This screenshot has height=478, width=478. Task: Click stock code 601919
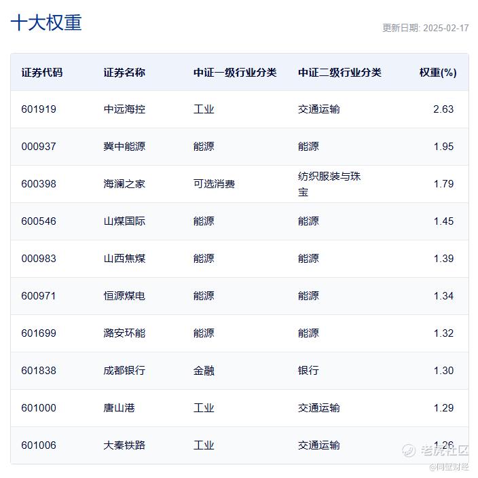39,109
